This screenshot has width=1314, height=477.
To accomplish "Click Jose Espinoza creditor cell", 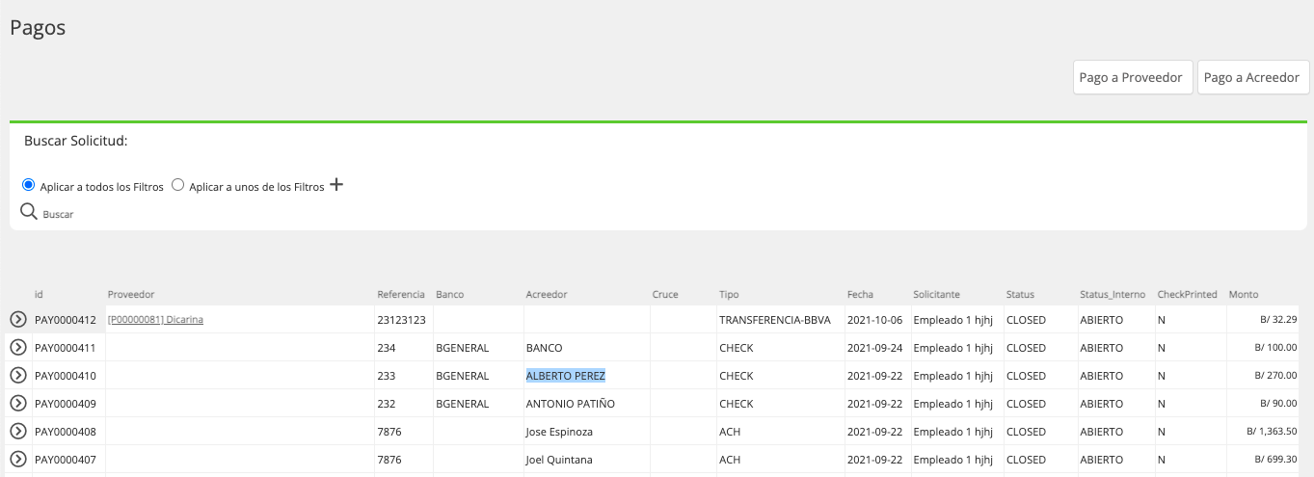I will tap(559, 432).
